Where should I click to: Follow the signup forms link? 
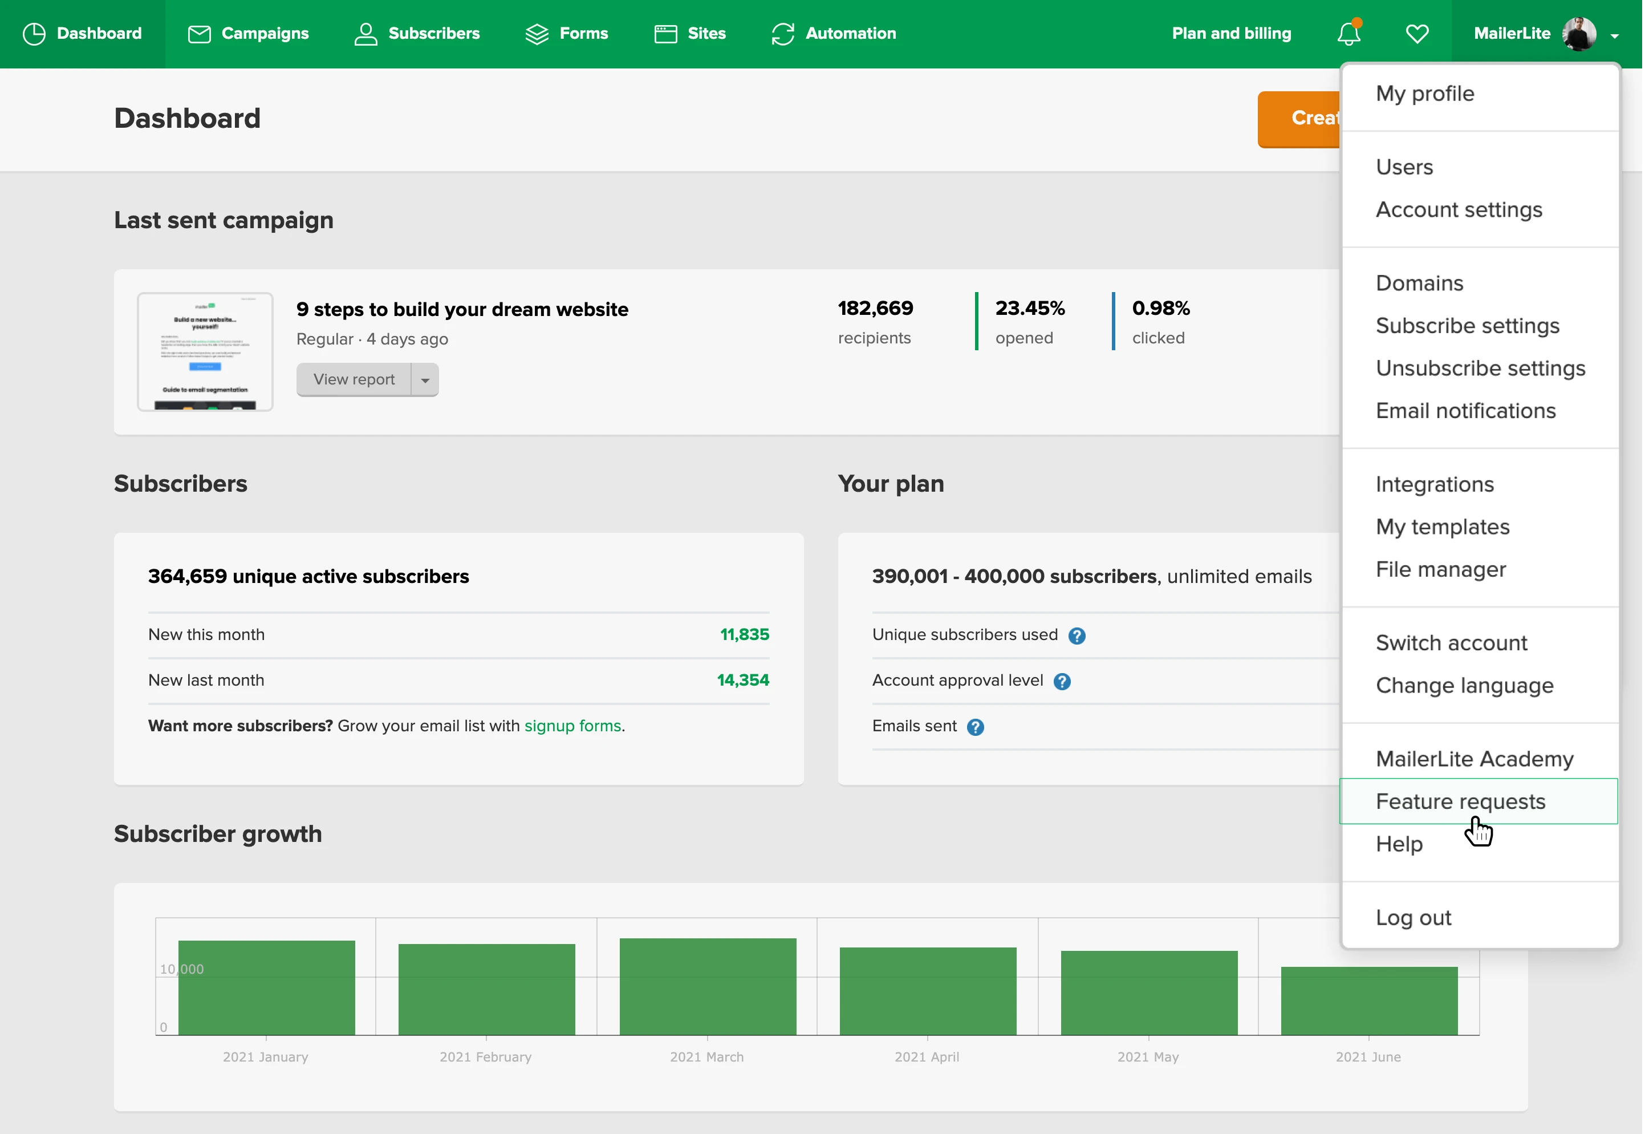click(572, 726)
